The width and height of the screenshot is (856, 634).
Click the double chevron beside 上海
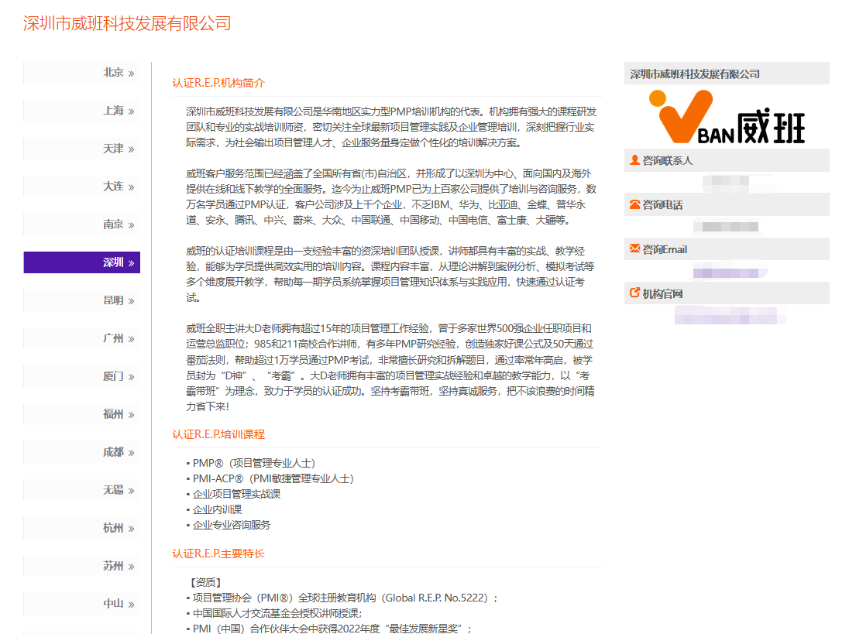point(131,111)
